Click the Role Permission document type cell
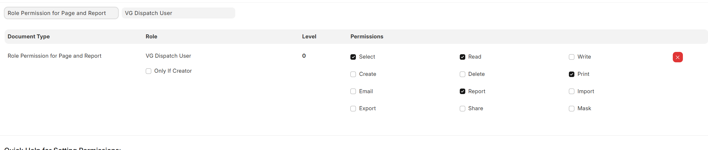Screen dimensions: 708x150 [55, 56]
